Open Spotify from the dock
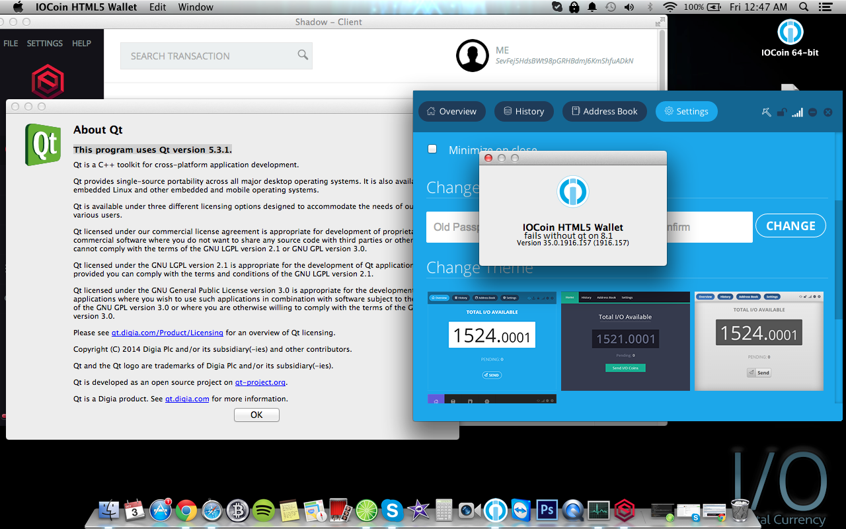846x529 pixels. [x=264, y=510]
